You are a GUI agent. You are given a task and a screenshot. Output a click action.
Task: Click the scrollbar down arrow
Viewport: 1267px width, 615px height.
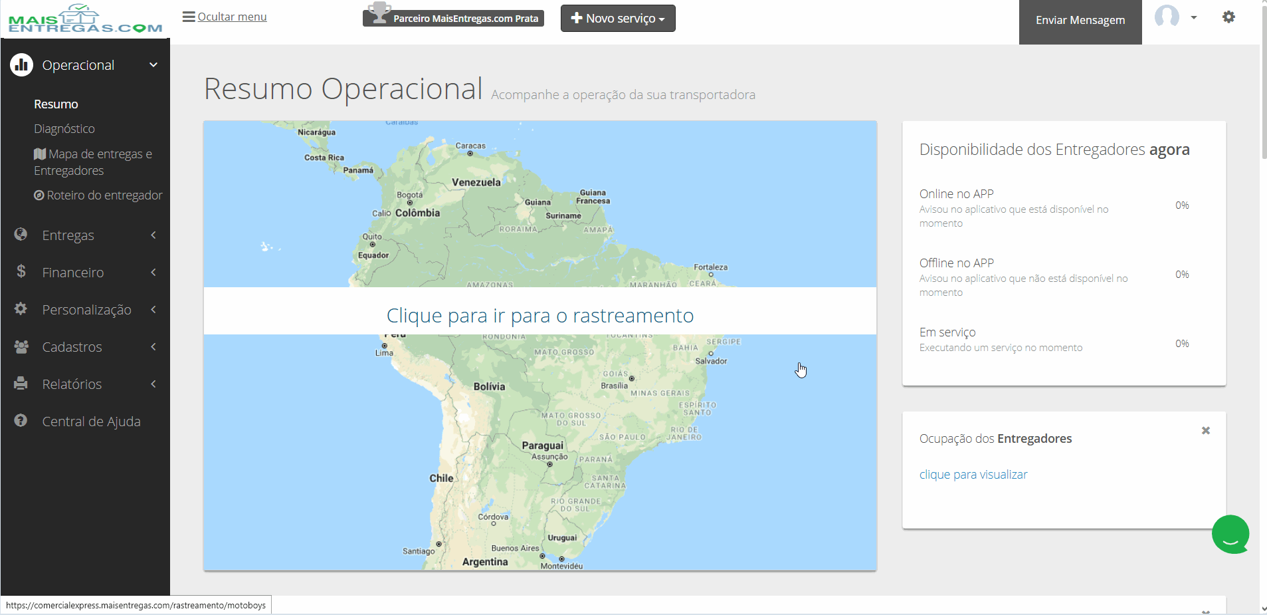coord(1263,608)
